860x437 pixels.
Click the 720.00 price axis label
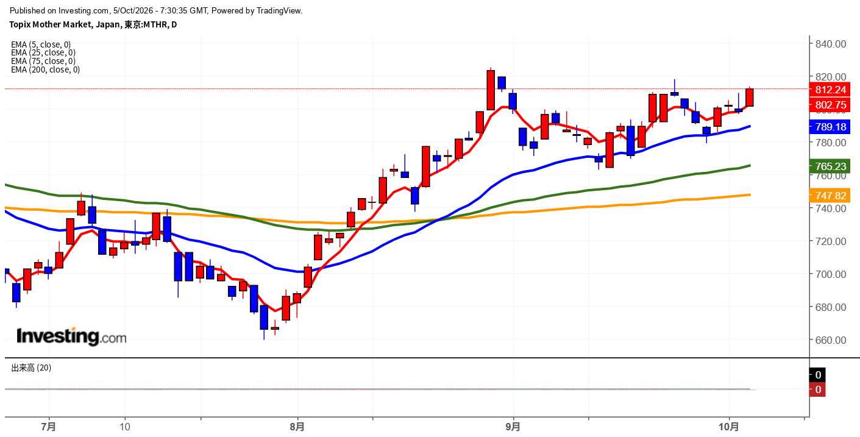click(831, 241)
